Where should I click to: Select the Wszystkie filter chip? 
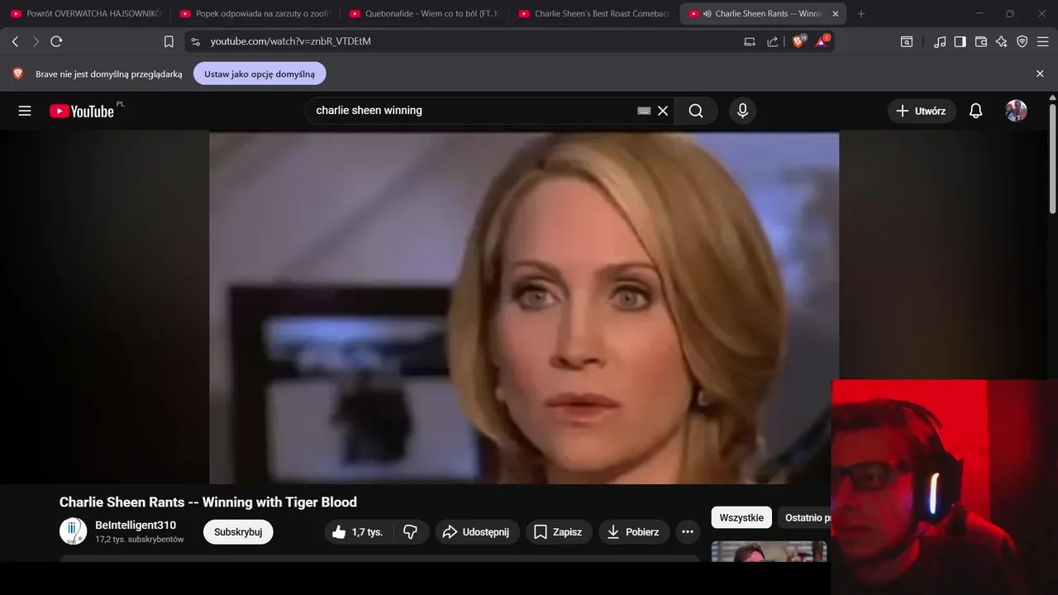(741, 517)
